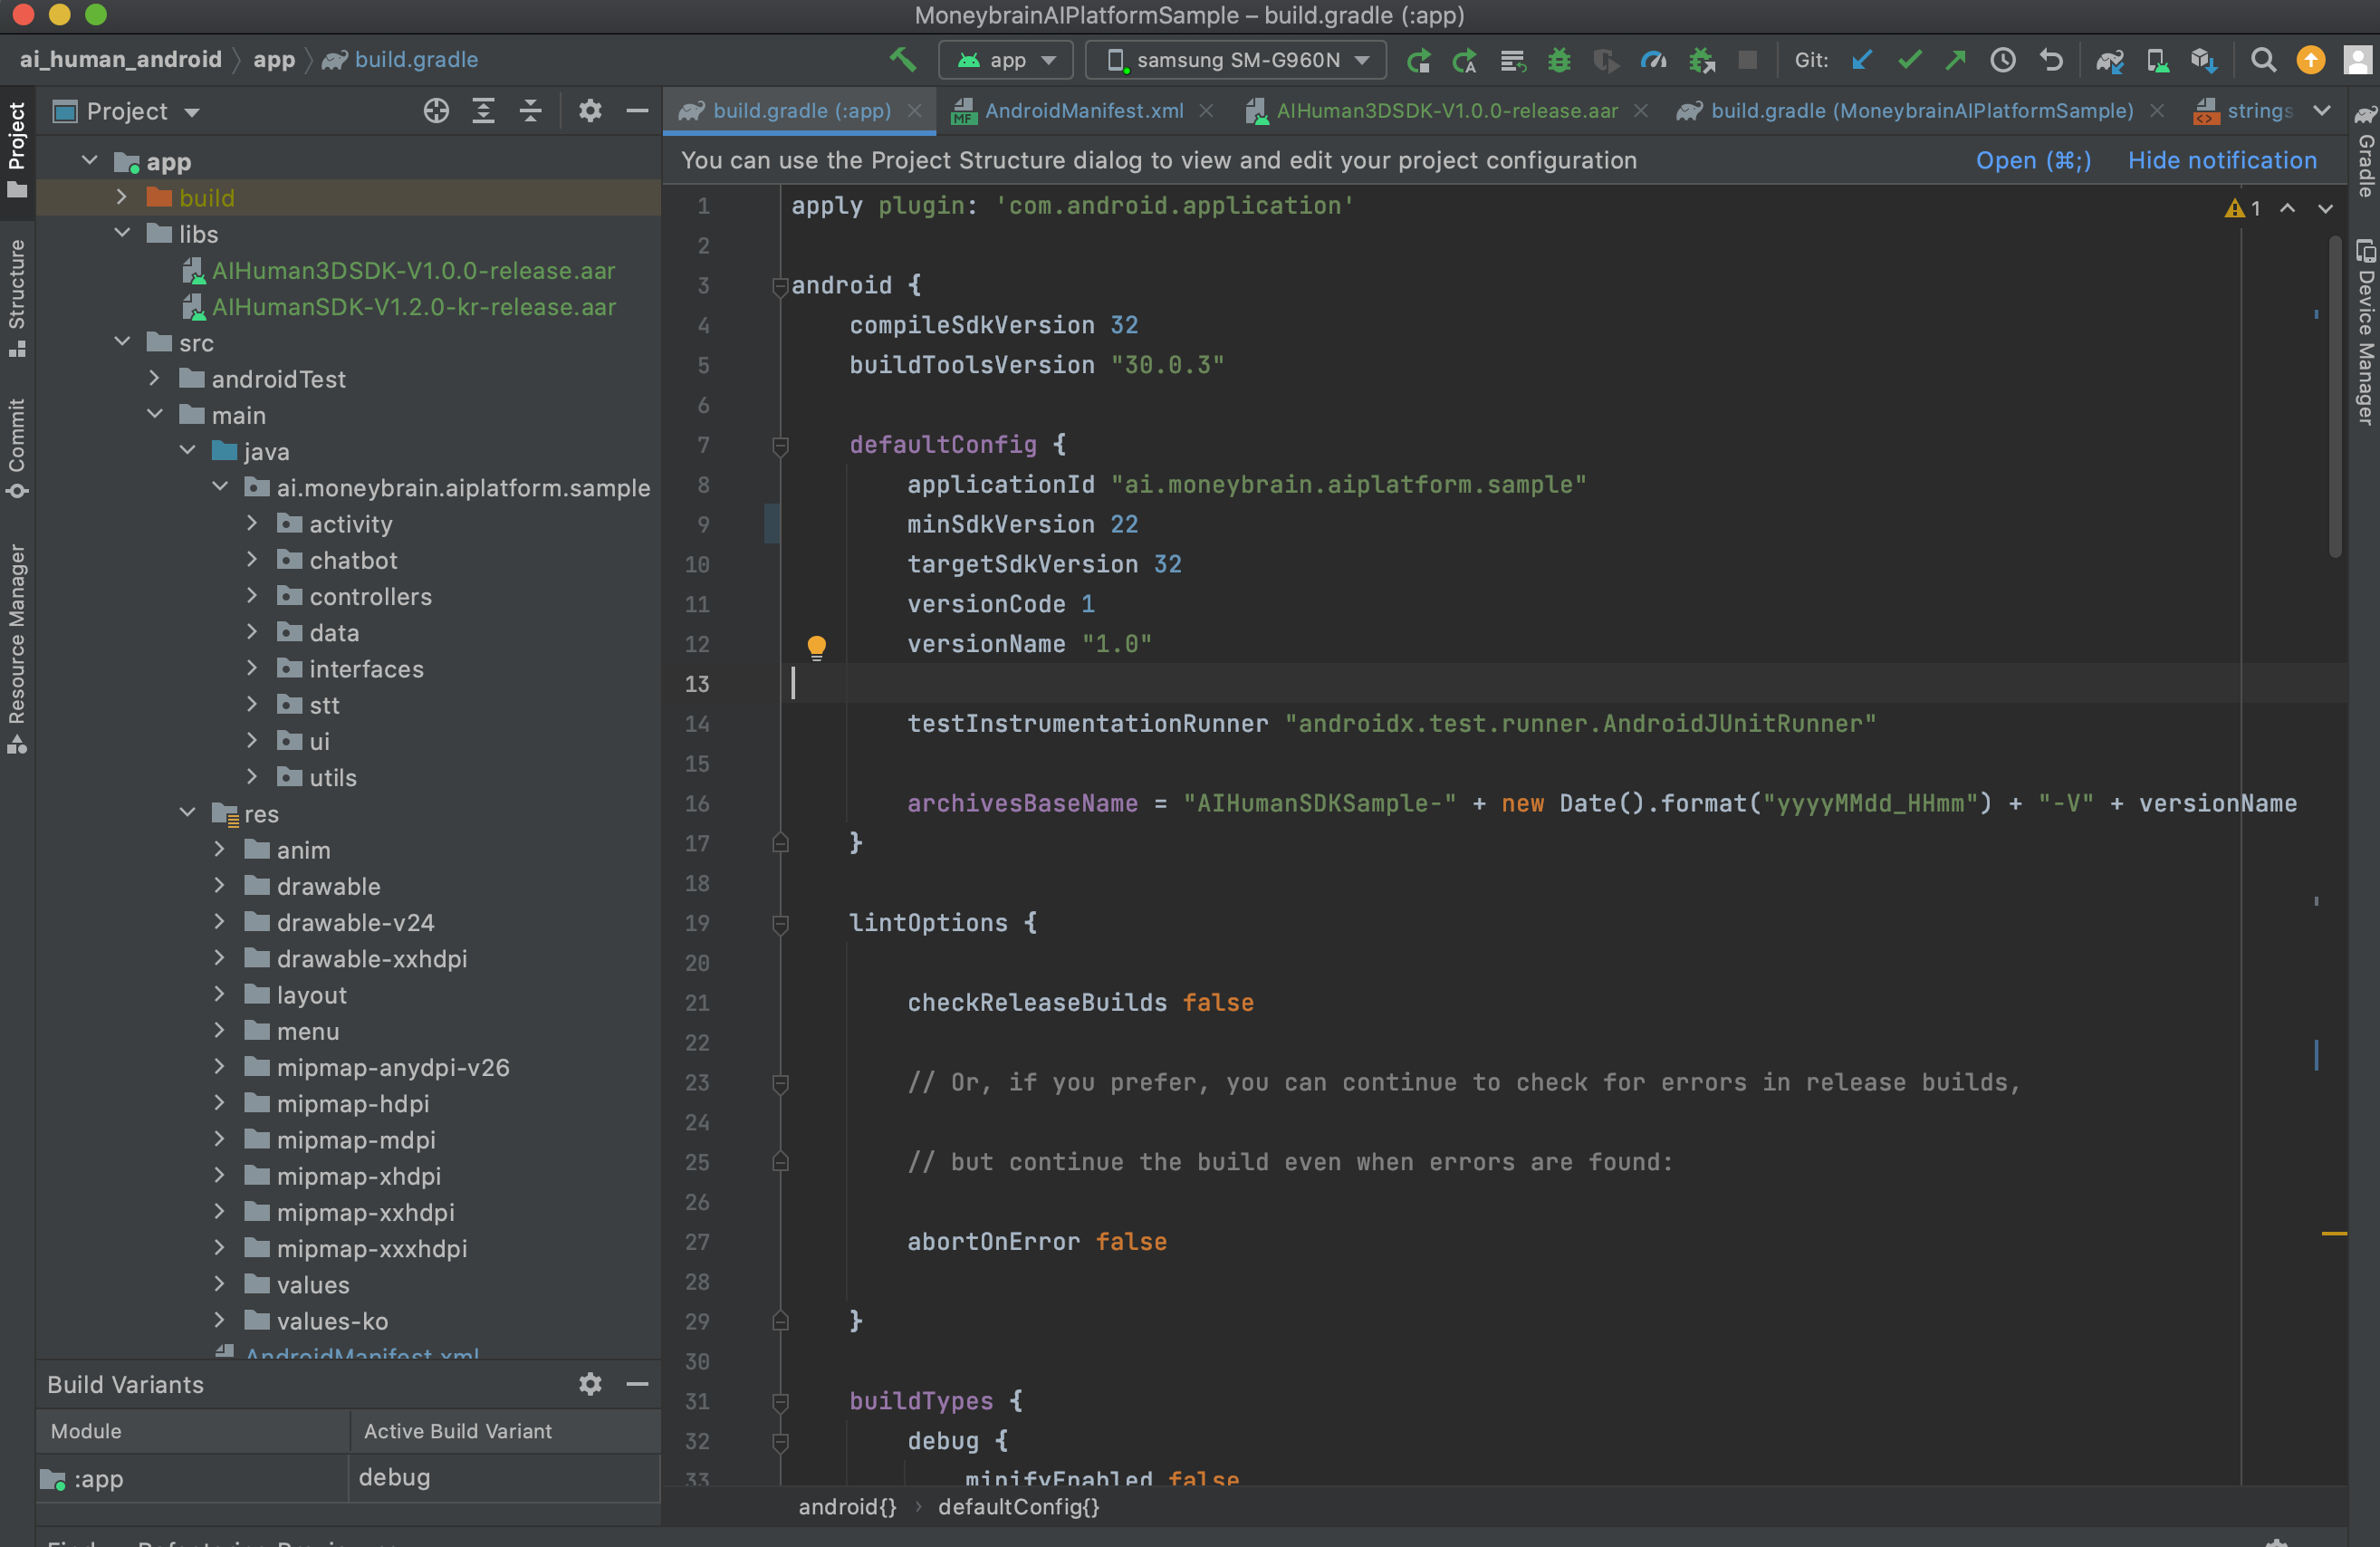The width and height of the screenshot is (2380, 1547).
Task: Collapse the libs folder
Action: click(121, 233)
